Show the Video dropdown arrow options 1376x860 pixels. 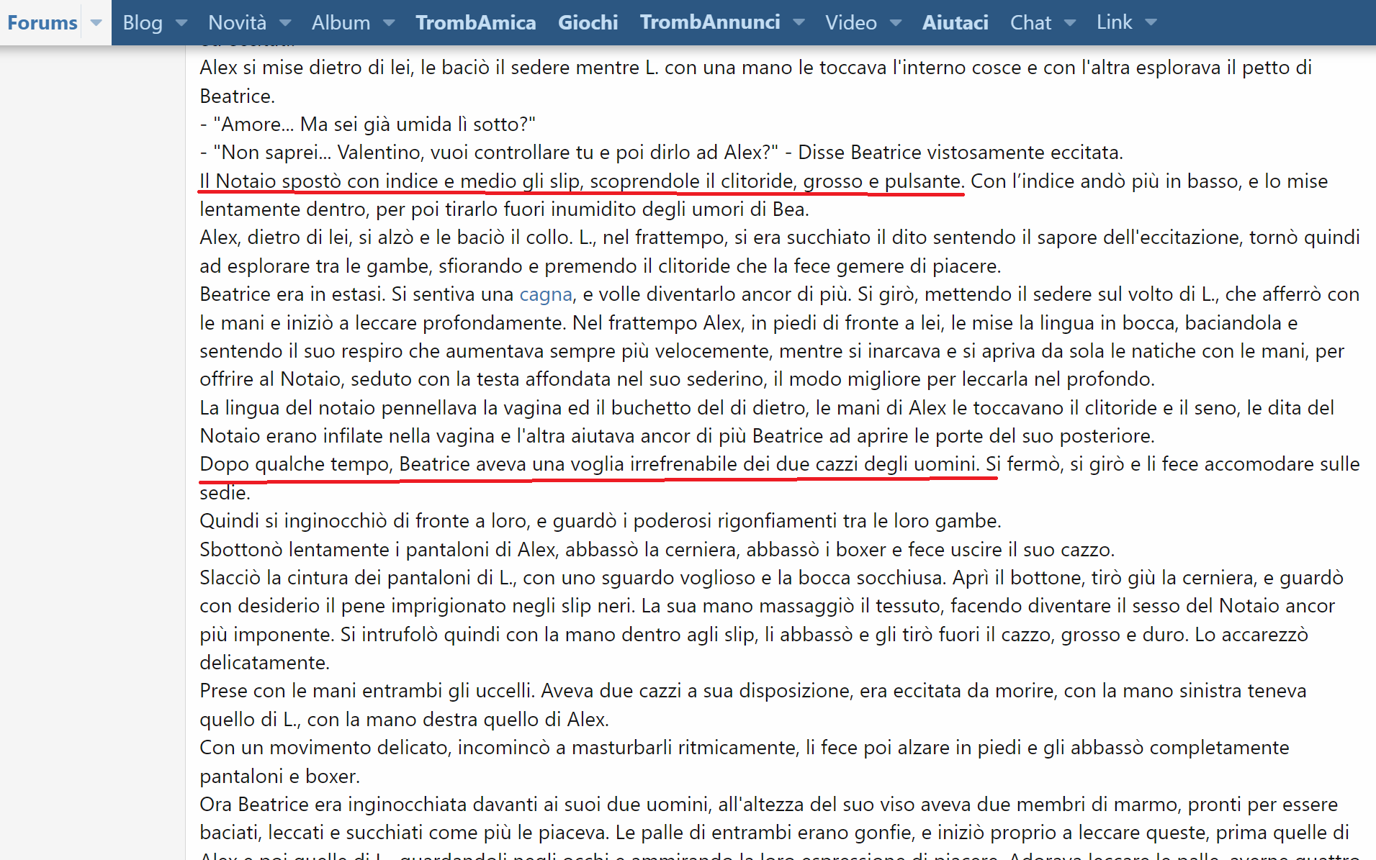pyautogui.click(x=896, y=23)
